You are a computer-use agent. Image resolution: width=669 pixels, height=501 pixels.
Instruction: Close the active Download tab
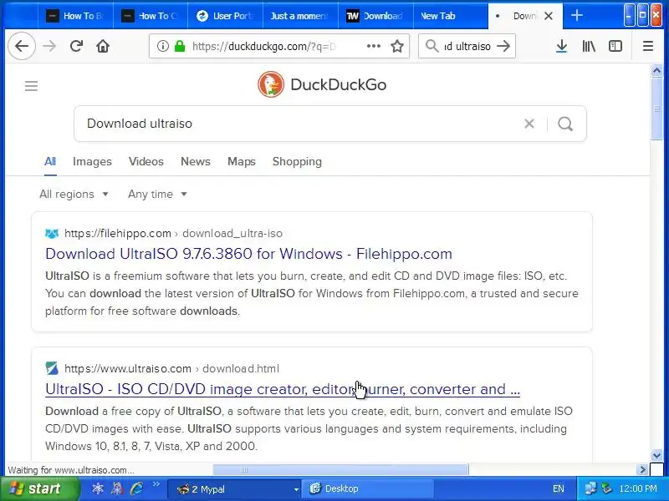coord(549,16)
